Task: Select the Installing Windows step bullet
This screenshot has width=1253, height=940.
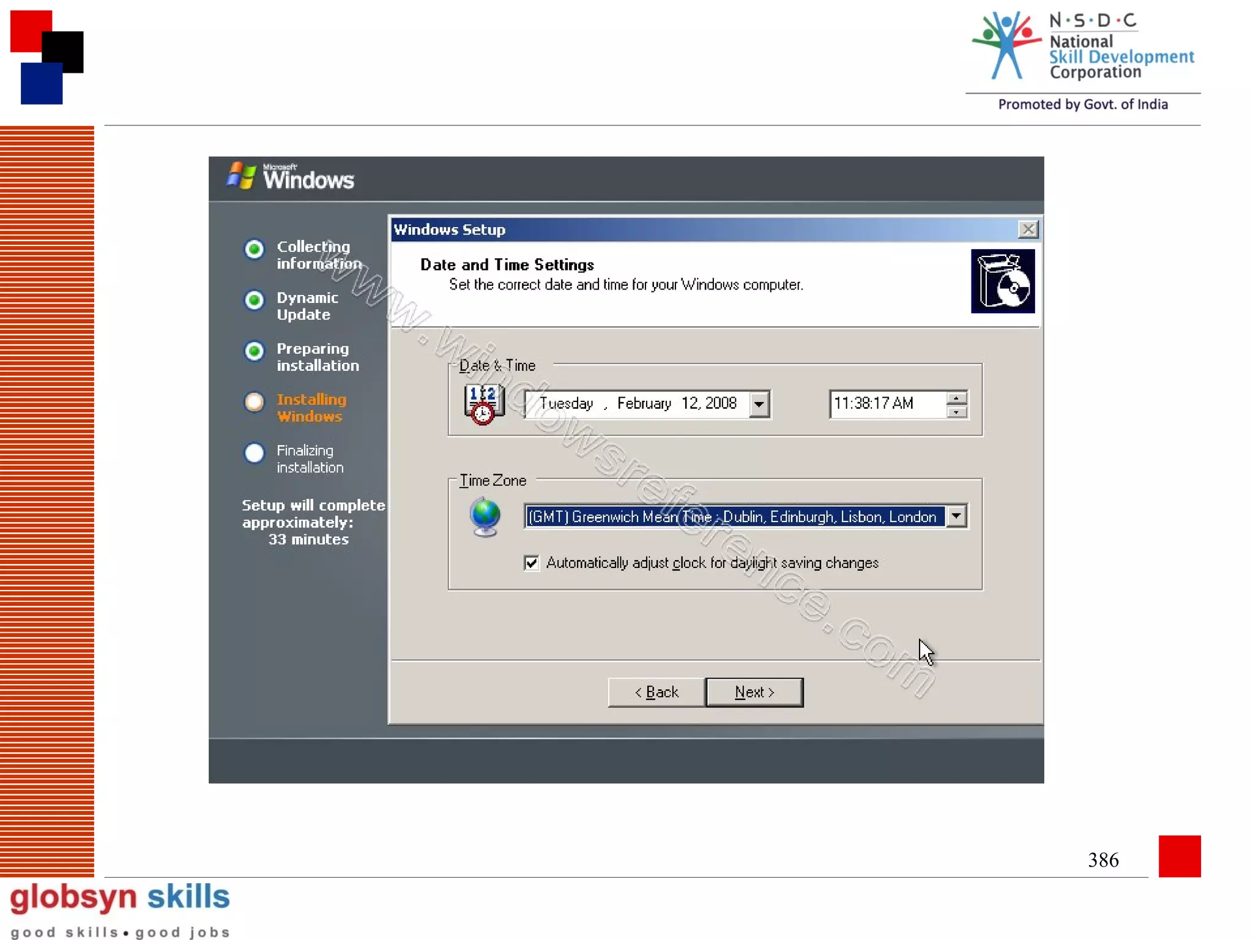Action: [255, 402]
